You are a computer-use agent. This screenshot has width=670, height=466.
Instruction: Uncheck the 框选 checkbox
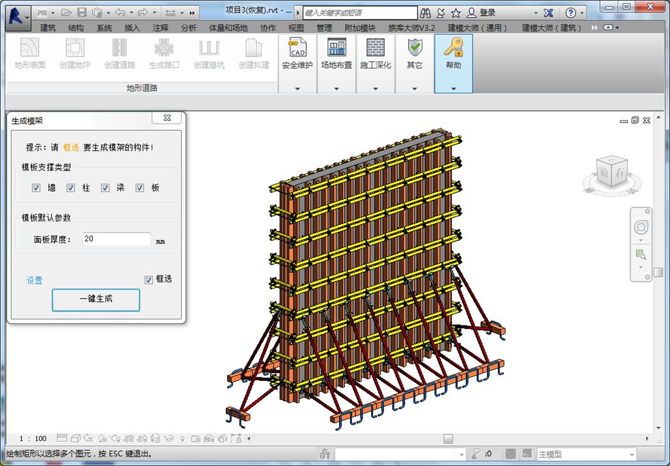point(149,279)
